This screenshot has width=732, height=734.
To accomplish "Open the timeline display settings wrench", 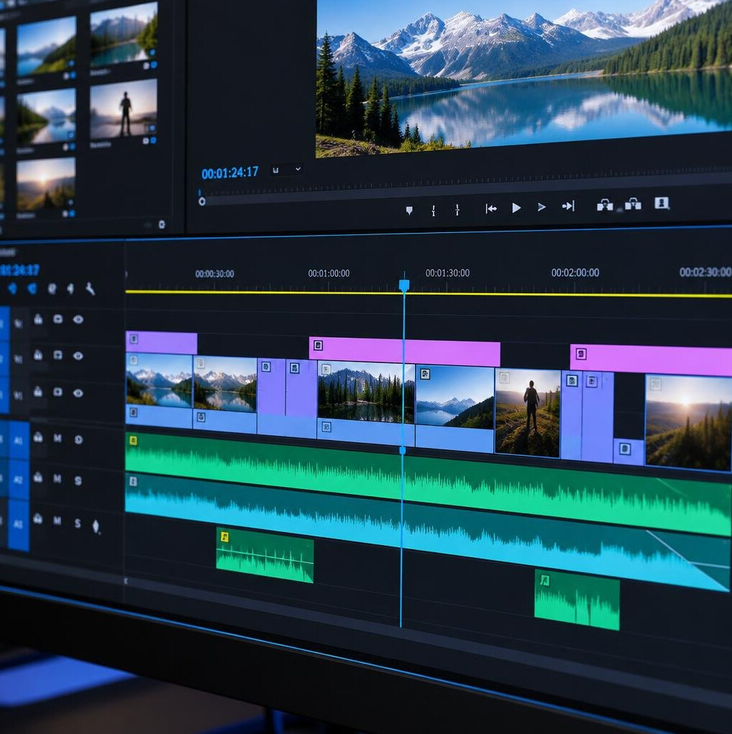I will point(91,289).
